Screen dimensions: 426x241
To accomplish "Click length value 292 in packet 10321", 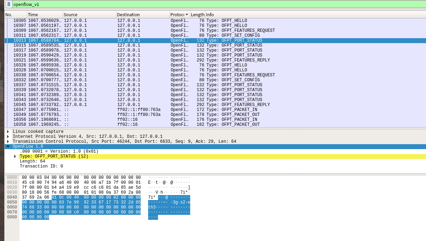I will coord(200,60).
